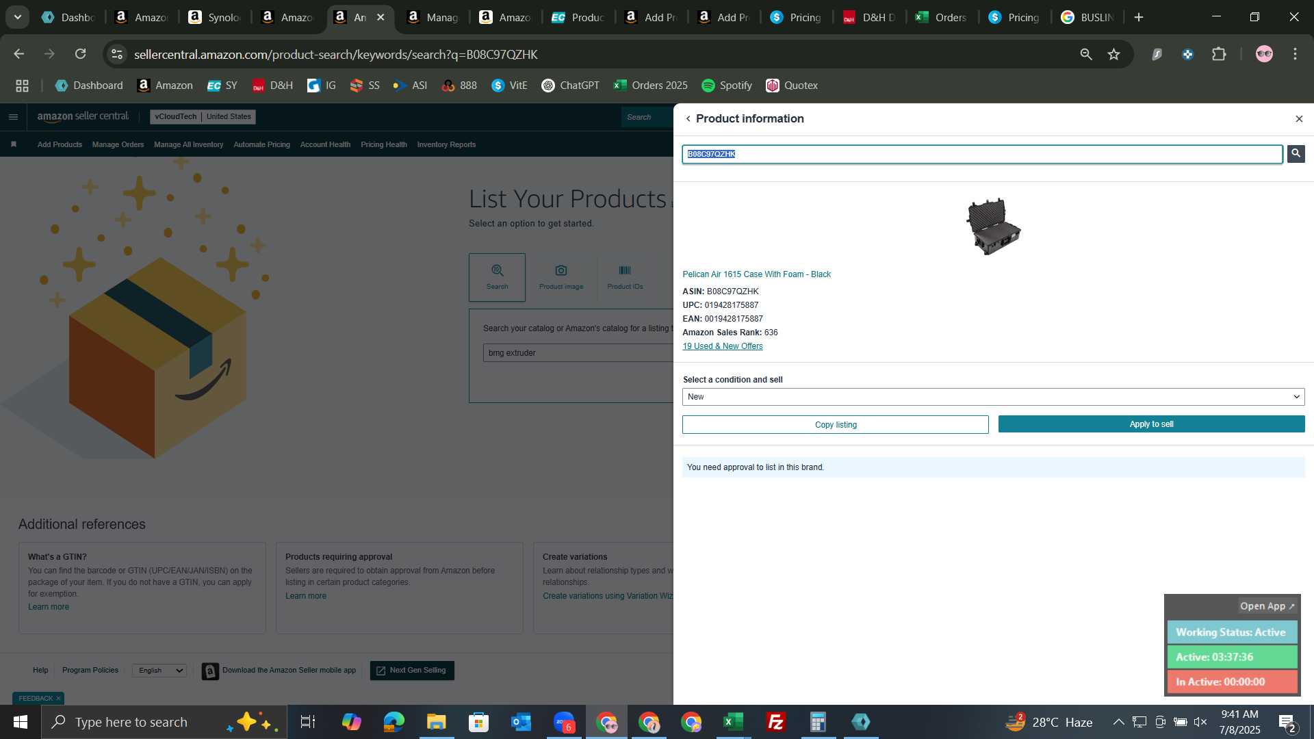Navigate back with the browser back arrow
The height and width of the screenshot is (739, 1314).
click(x=19, y=54)
